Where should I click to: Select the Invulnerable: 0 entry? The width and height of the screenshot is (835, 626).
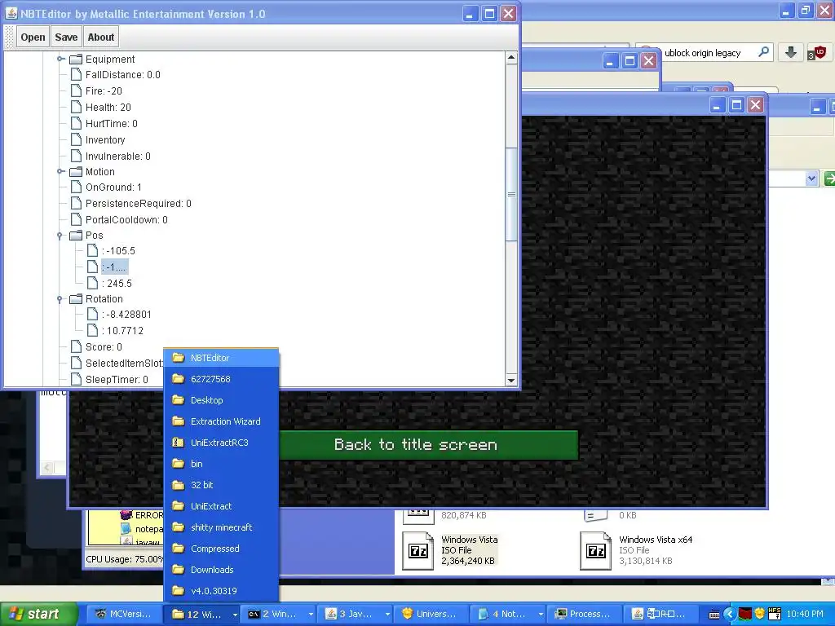click(x=117, y=156)
